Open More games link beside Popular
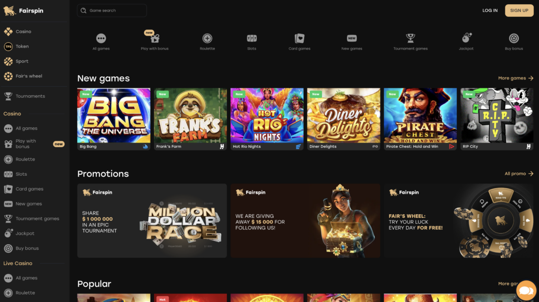This screenshot has height=302, width=539. [508, 284]
